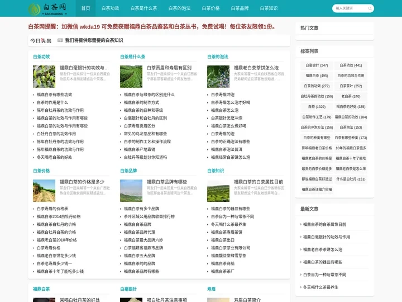Open the 白茶功效 nav menu item

point(110,8)
